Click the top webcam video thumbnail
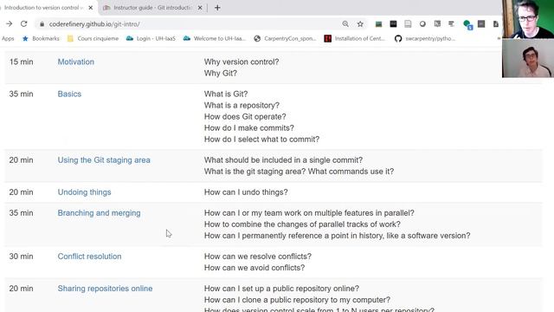 pos(528,19)
